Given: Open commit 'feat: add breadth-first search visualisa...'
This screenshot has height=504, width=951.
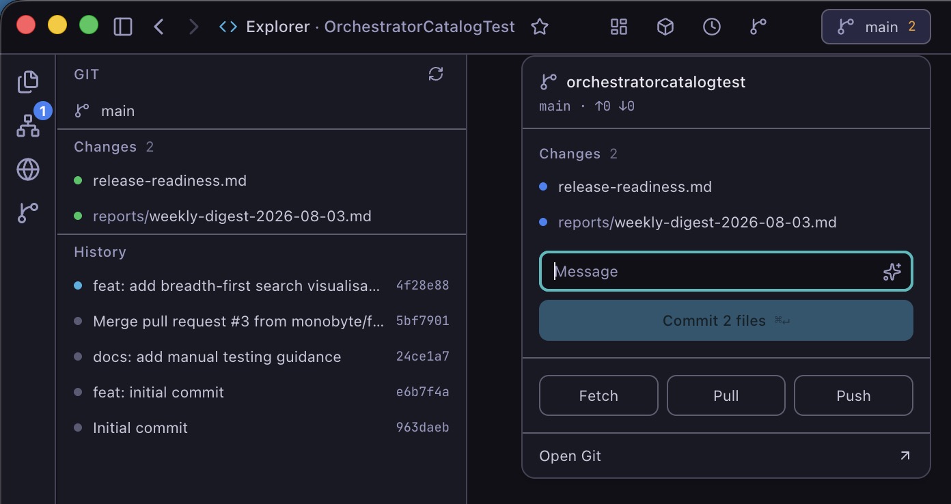Looking at the screenshot, I should pos(262,285).
